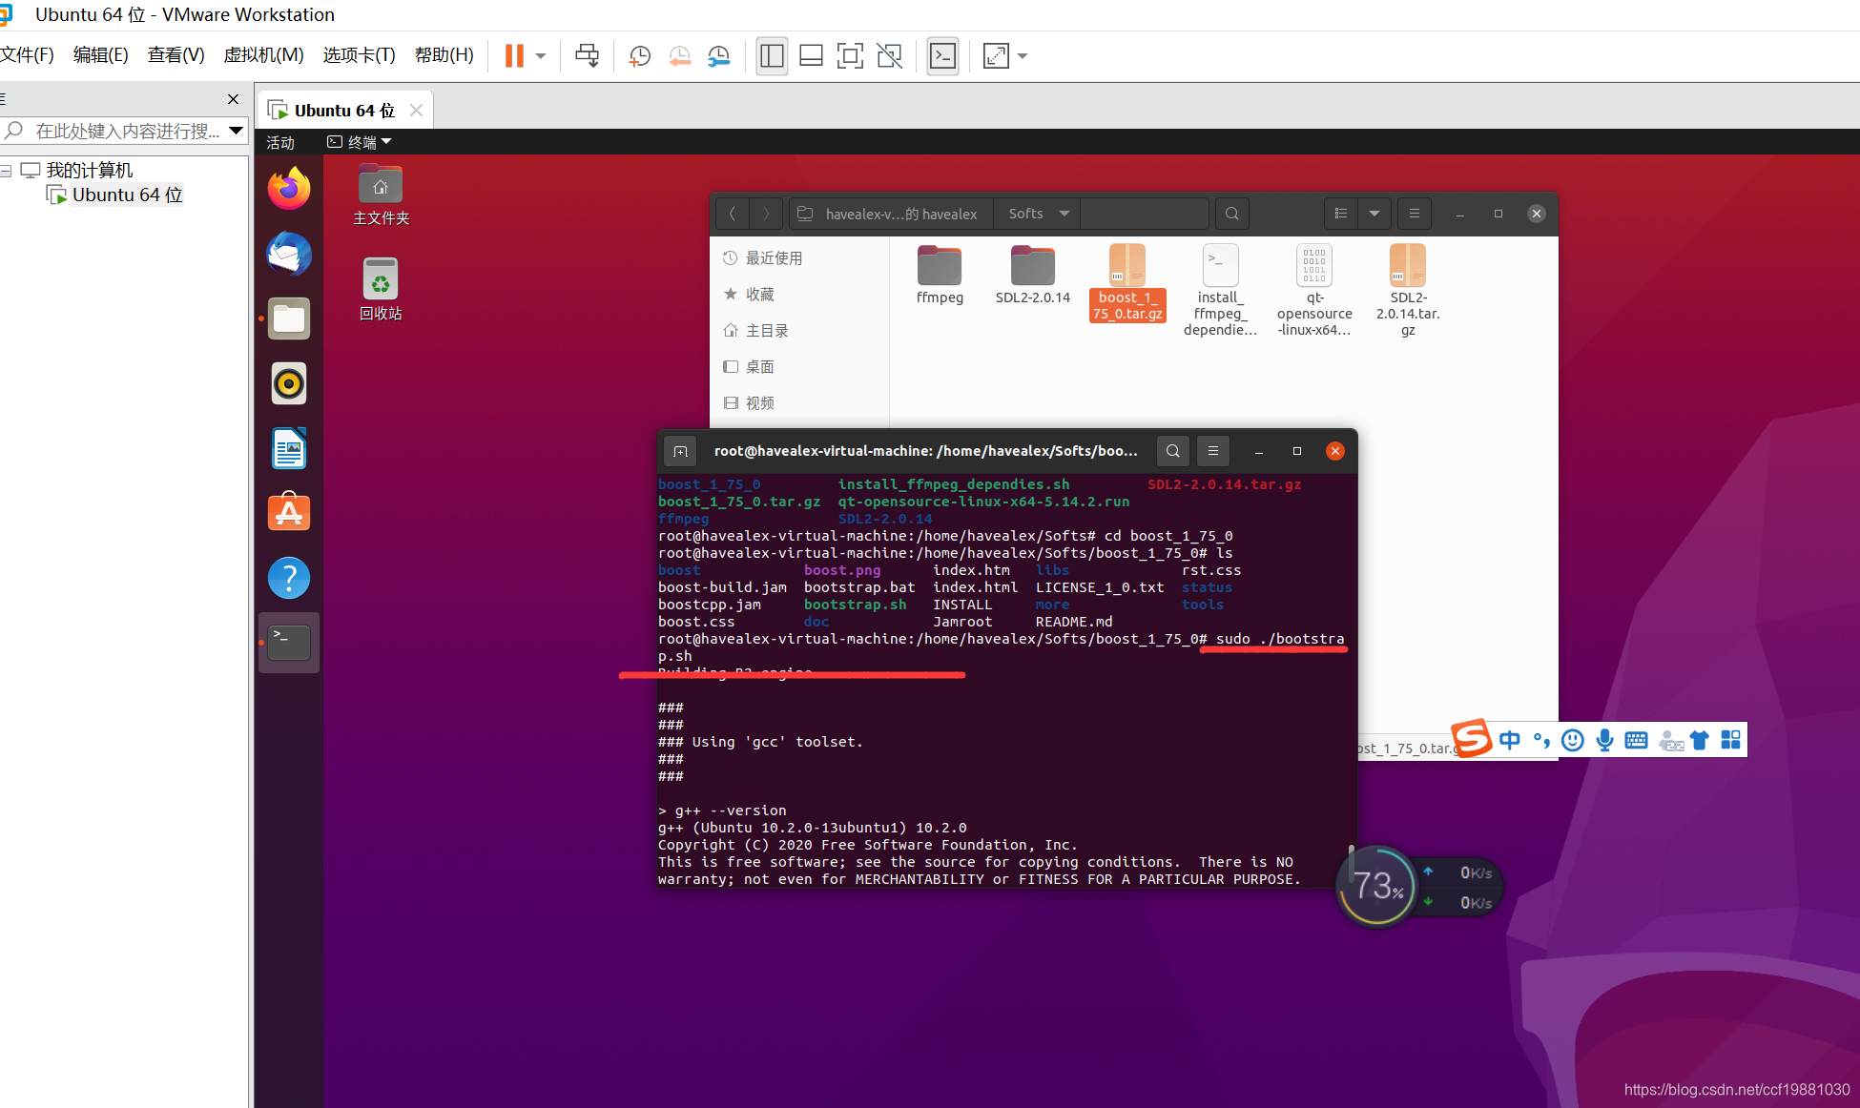Open Sogou voice input
This screenshot has height=1108, width=1860.
point(1604,740)
